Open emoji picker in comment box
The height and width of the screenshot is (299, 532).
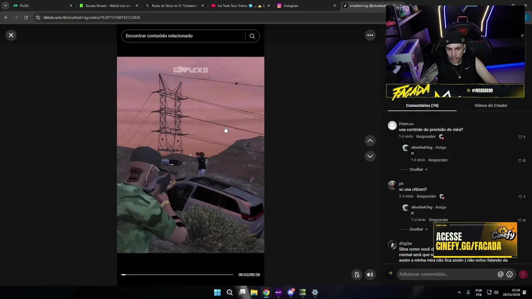[510, 274]
